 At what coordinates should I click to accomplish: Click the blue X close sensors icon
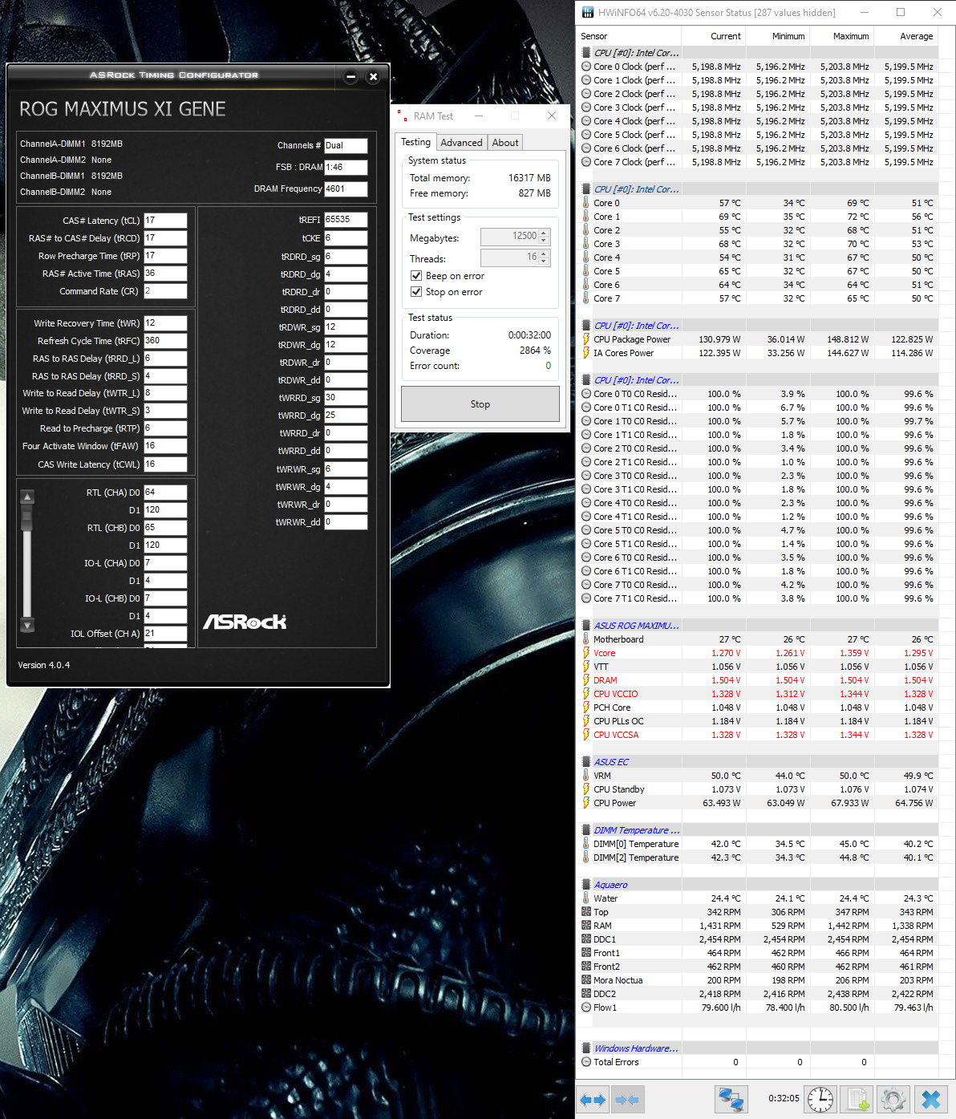pyautogui.click(x=930, y=1099)
